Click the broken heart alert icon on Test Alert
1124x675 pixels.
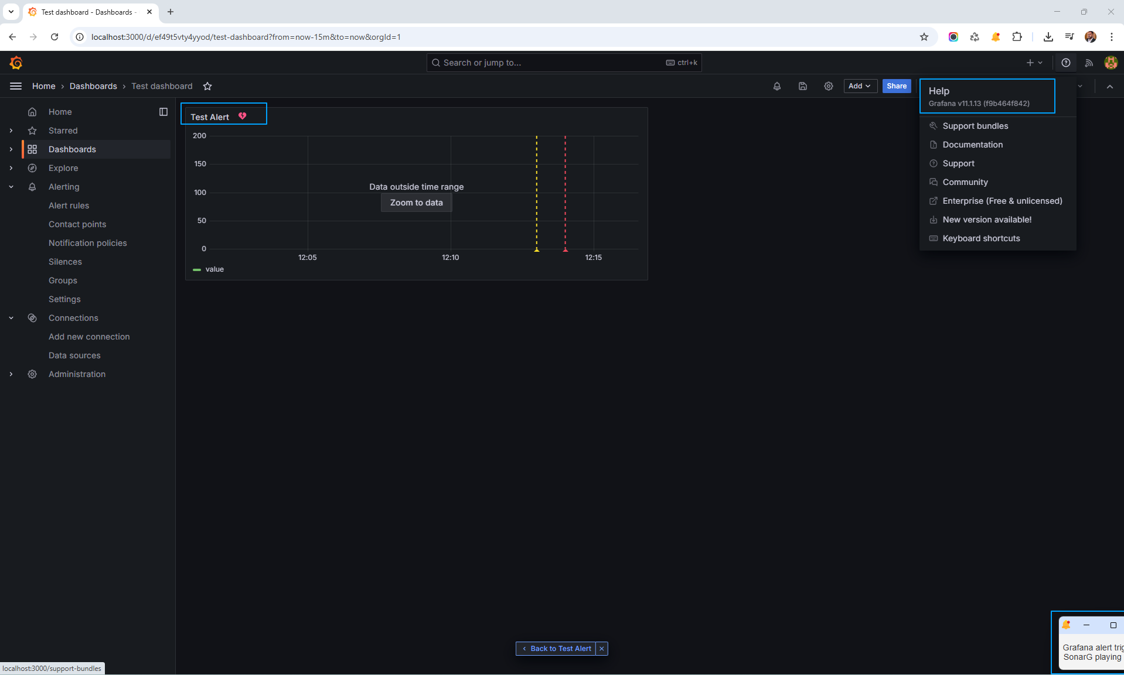[x=242, y=116]
